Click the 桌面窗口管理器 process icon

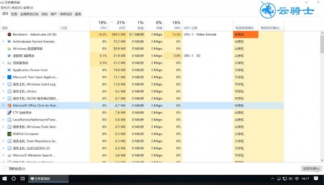coord(9,56)
